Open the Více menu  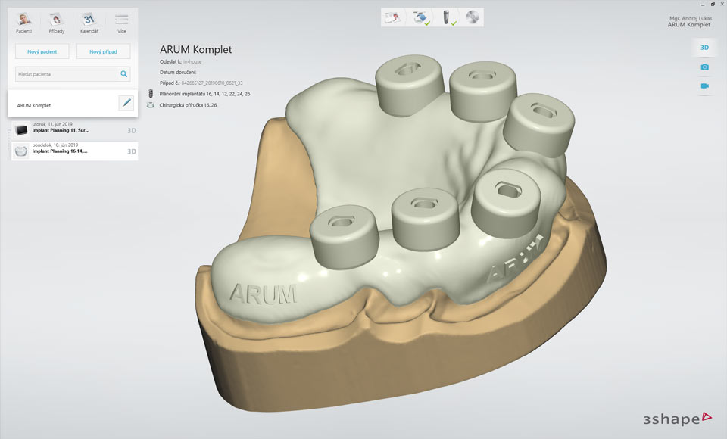[x=121, y=23]
